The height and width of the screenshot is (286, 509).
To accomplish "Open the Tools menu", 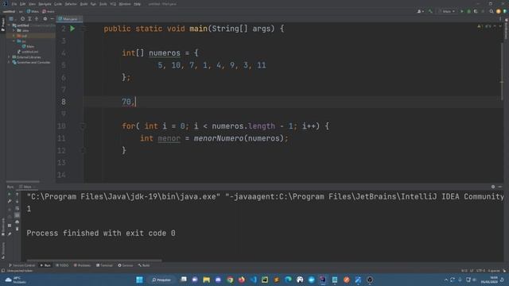I will (x=103, y=4).
